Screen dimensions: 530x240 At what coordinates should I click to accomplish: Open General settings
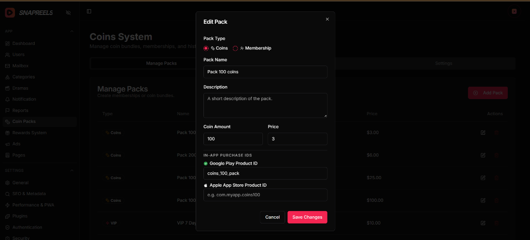39,183
